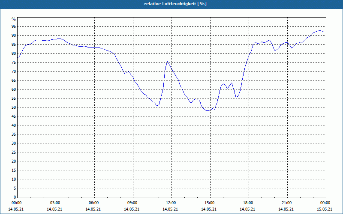Click the "14.05.21" date under 03:00
Image resolution: width=343 pixels, height=214 pixels.
click(x=54, y=209)
